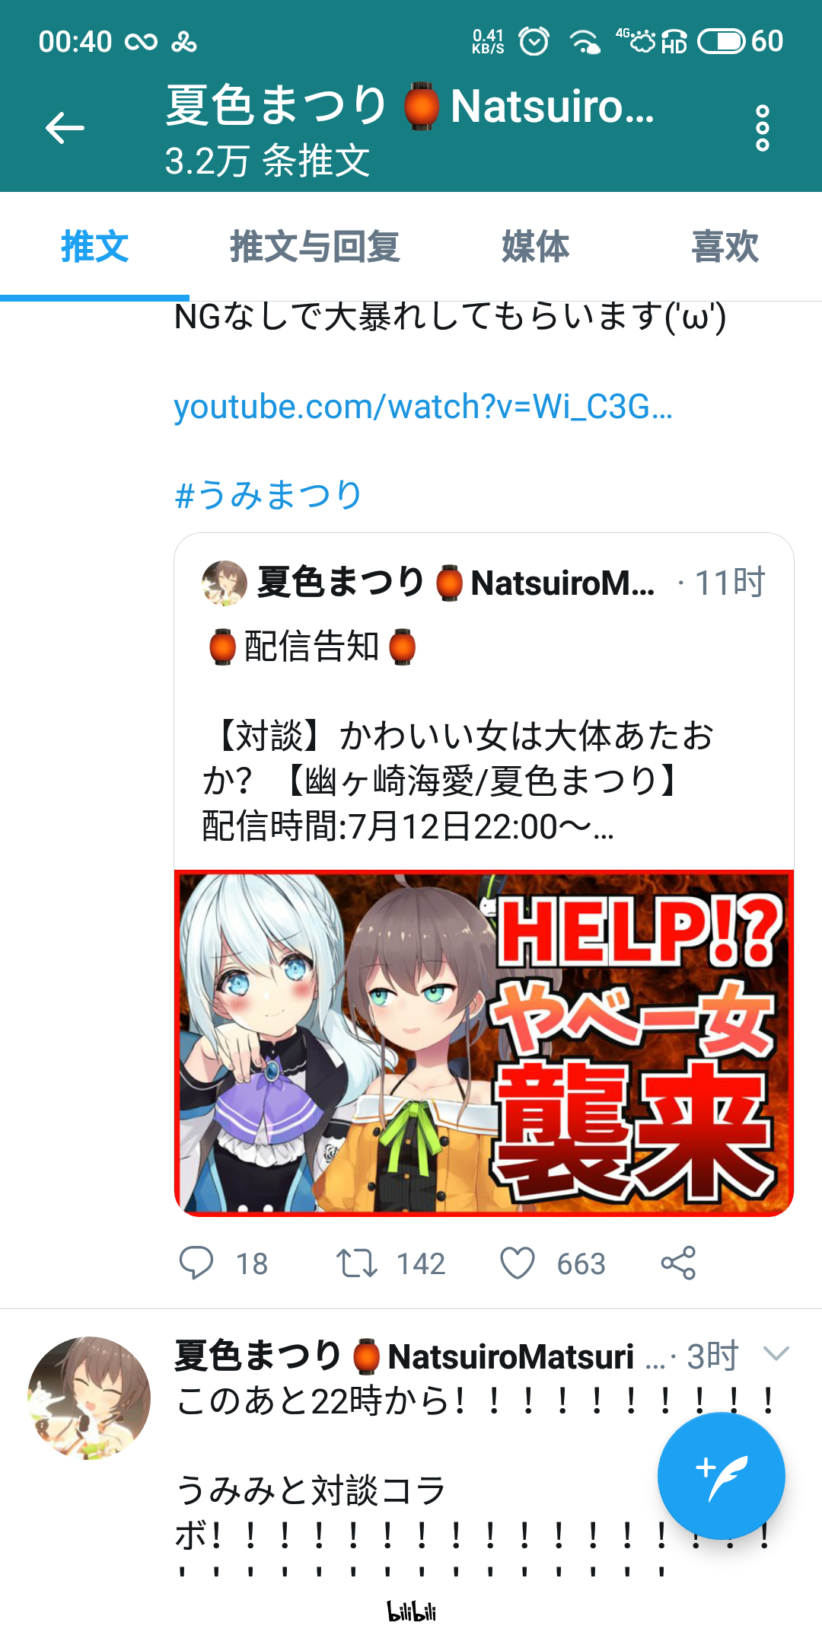
Task: Switch to the 媒体 tab
Action: point(535,247)
